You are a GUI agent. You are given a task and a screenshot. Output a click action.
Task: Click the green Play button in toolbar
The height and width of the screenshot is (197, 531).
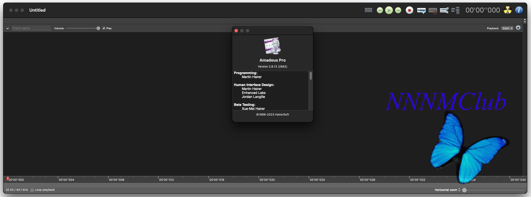pos(389,10)
